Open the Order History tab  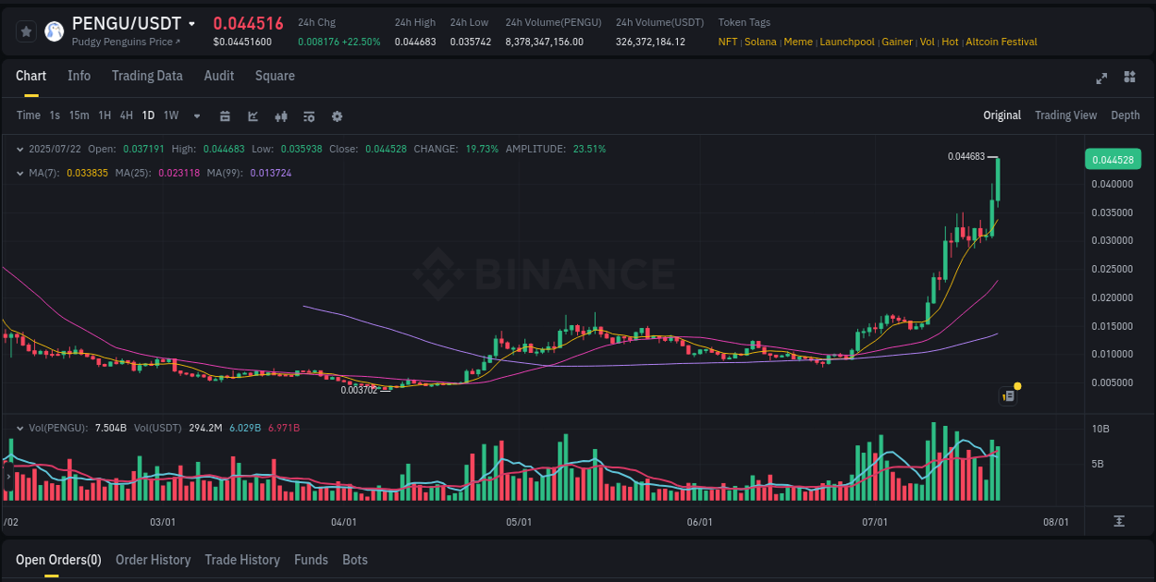(x=153, y=560)
